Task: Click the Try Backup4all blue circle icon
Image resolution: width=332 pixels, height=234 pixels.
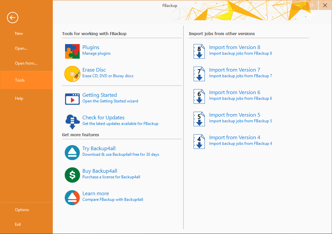Action: pyautogui.click(x=72, y=152)
